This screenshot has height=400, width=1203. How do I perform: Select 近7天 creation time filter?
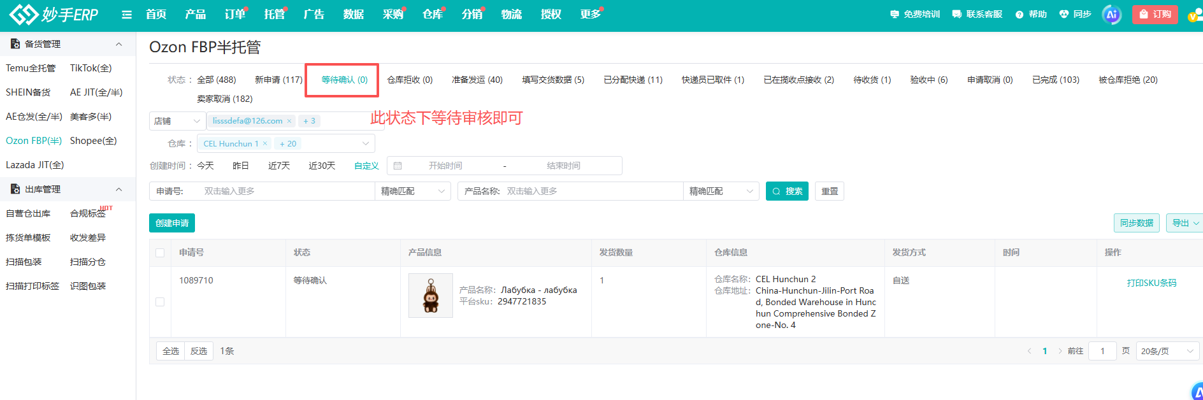click(x=279, y=166)
